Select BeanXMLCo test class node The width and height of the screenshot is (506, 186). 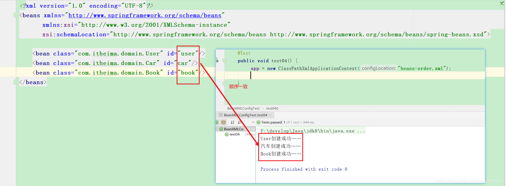(x=234, y=129)
